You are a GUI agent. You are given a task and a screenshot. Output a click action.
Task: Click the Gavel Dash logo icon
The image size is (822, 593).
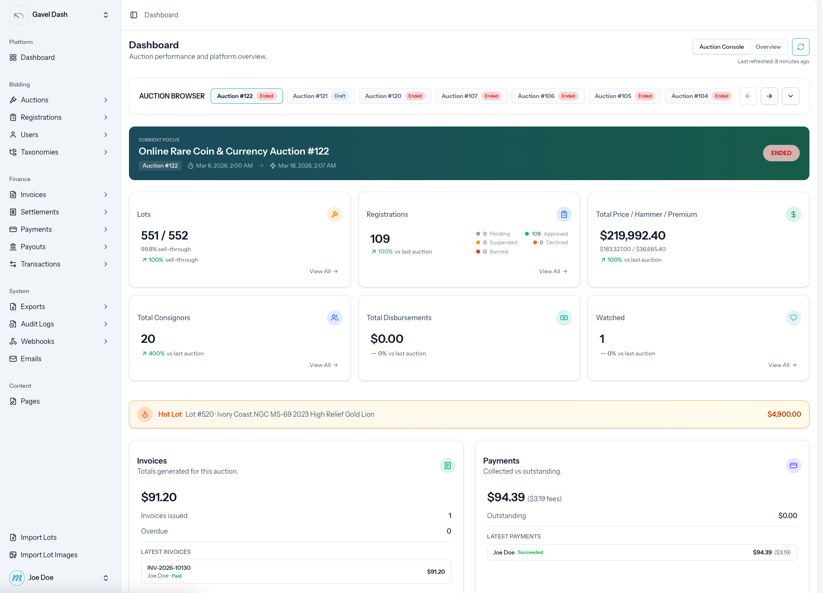18,15
